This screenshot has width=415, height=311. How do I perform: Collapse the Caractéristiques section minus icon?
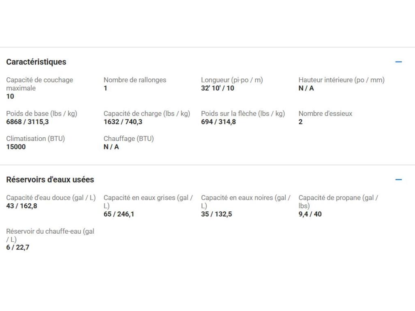(398, 62)
